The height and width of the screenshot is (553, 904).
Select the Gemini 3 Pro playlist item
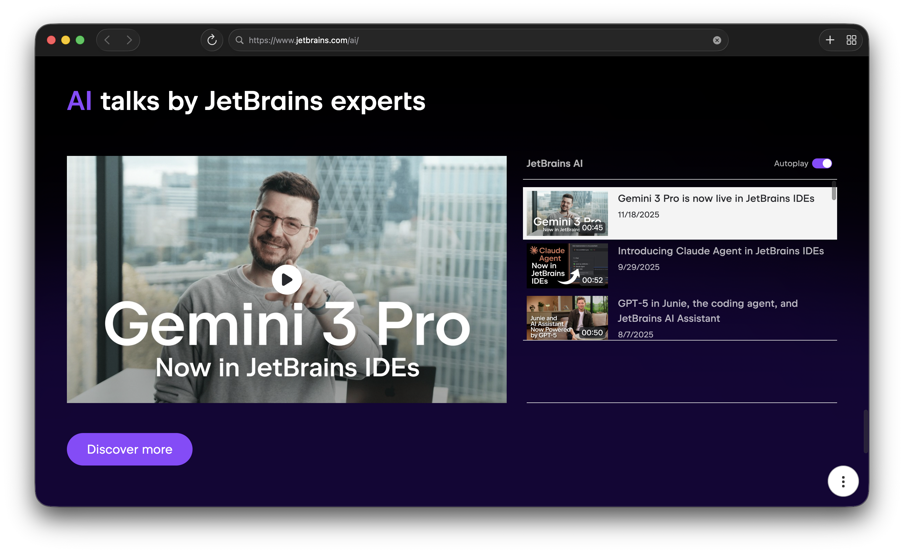(x=716, y=198)
